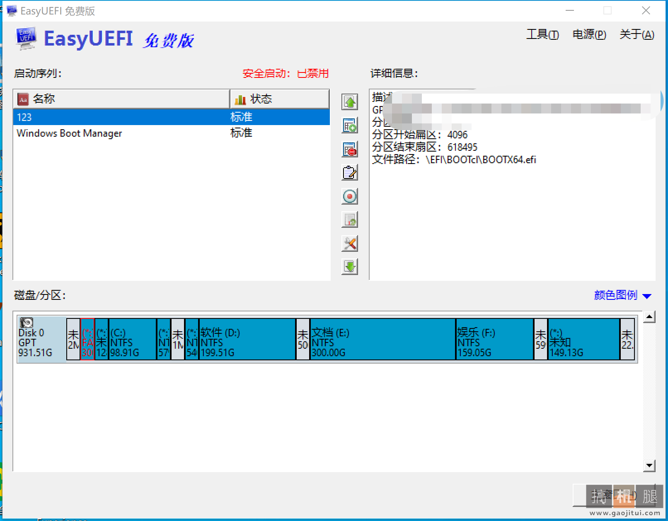The image size is (668, 521).
Task: Select the unallocated 59 partition before 未知
Action: tap(541, 339)
